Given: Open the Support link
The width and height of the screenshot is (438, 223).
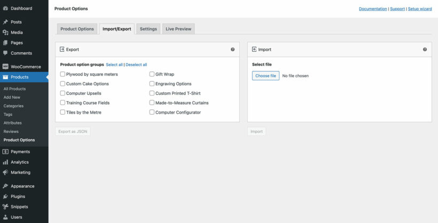Looking at the screenshot, I should [x=397, y=9].
